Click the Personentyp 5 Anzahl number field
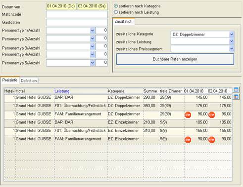The image size is (243, 187). 101,63
